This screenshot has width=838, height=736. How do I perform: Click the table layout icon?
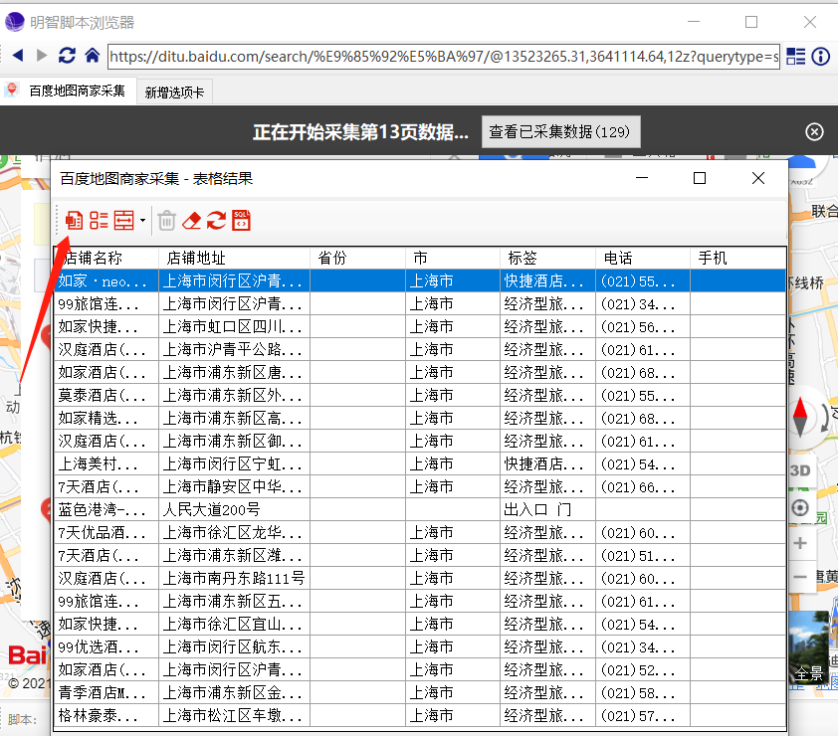[124, 220]
